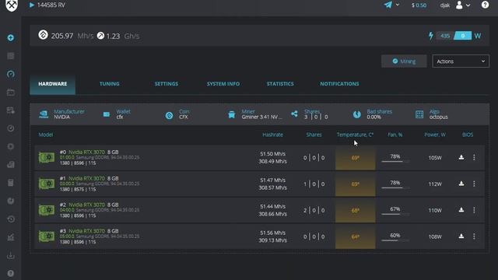The height and width of the screenshot is (280, 498).
Task: Click the Miner Gminer icon
Action: [x=232, y=114]
